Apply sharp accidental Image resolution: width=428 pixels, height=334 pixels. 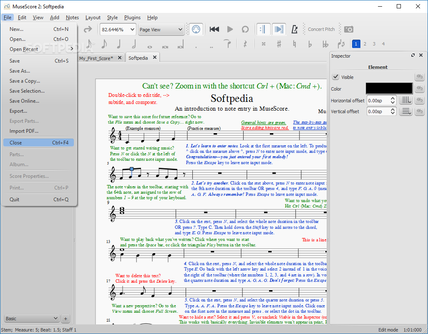(279, 44)
